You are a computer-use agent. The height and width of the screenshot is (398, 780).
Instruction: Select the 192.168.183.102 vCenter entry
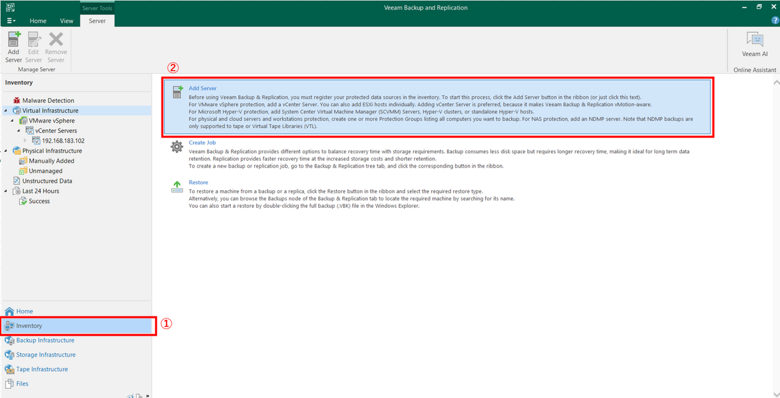point(63,141)
